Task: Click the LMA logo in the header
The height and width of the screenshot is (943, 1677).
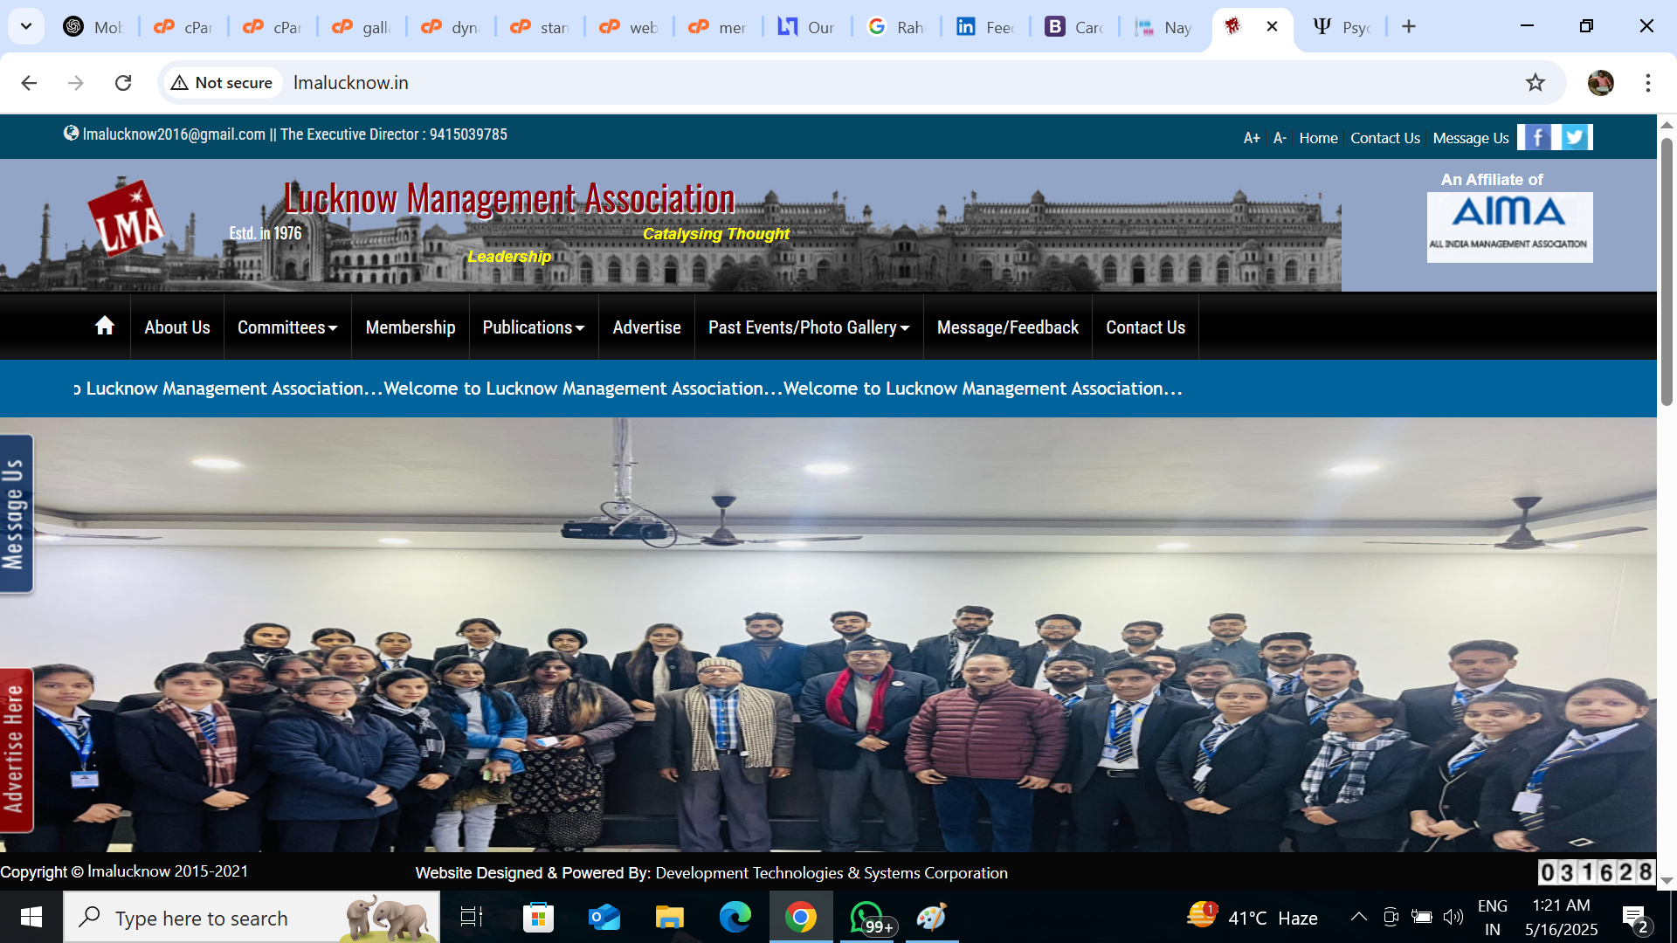Action: [x=128, y=220]
